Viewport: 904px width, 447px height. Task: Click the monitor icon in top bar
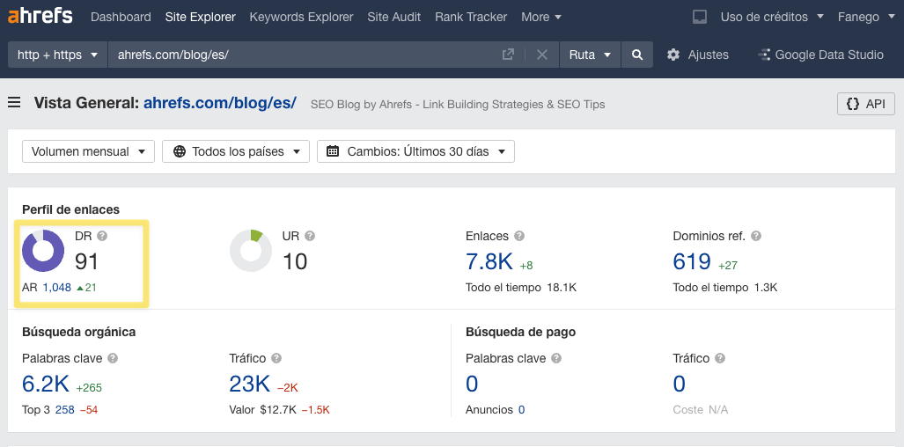(x=700, y=17)
